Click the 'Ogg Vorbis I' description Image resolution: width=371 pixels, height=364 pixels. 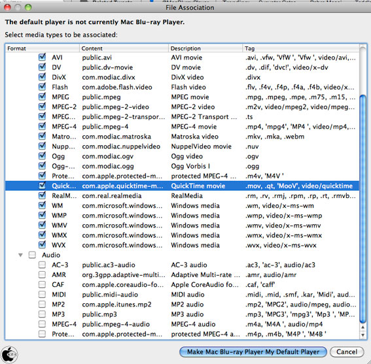click(x=190, y=166)
